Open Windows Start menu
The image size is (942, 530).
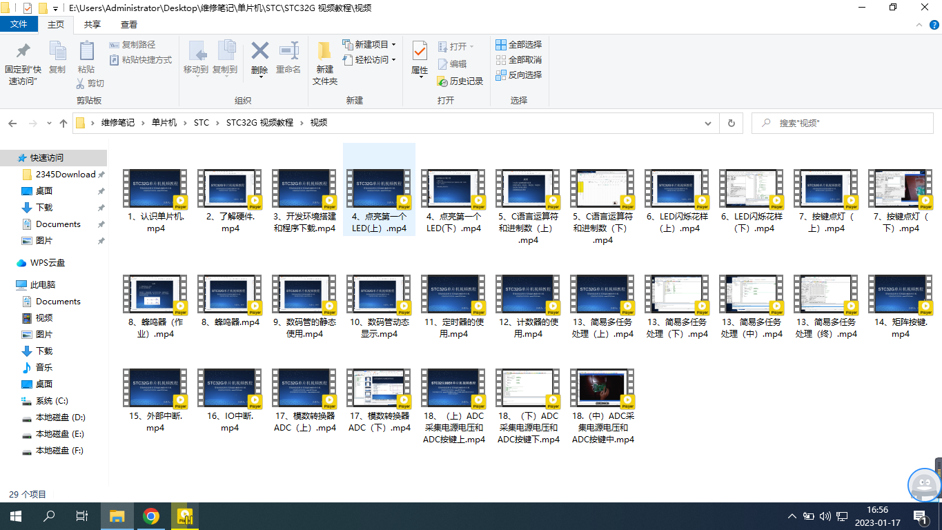(x=15, y=516)
